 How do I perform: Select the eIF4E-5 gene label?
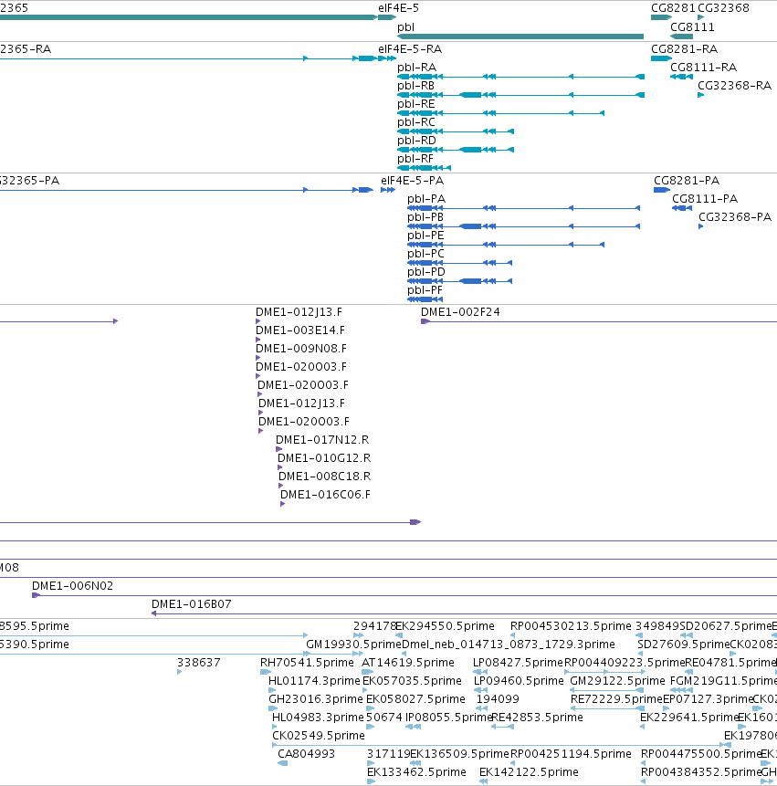(398, 8)
